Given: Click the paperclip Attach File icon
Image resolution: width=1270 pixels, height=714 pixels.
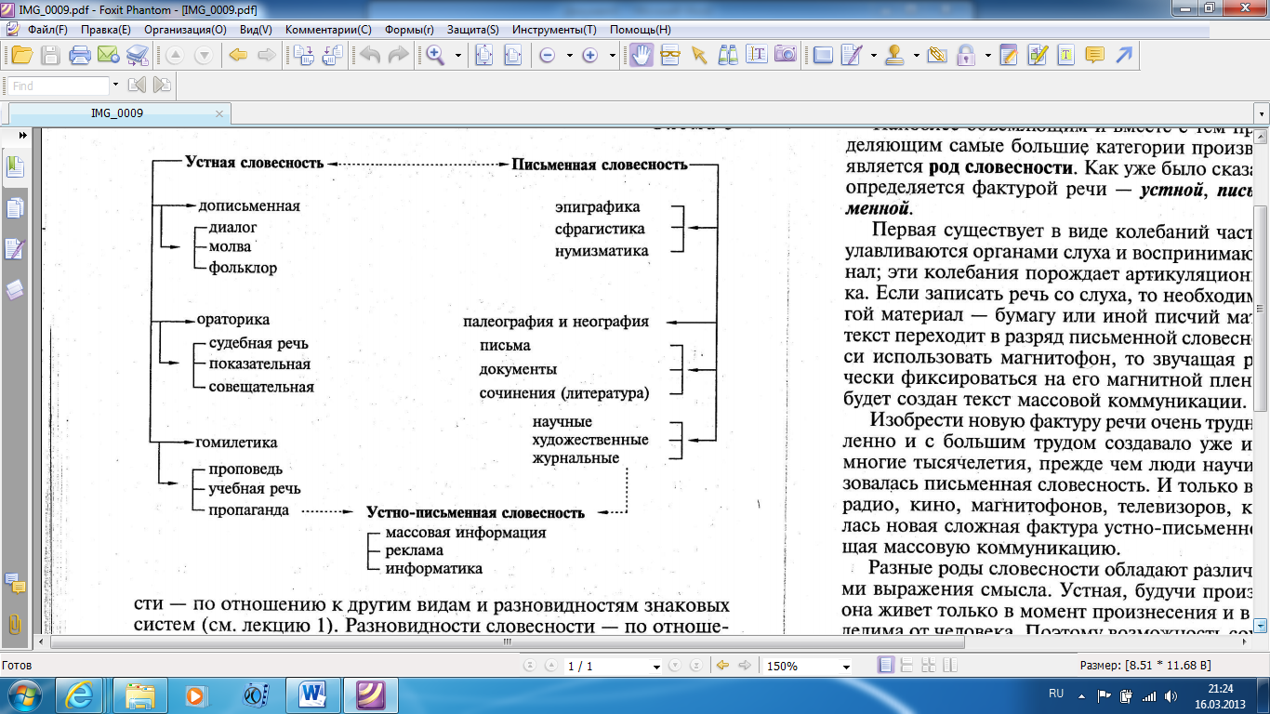Looking at the screenshot, I should (936, 55).
